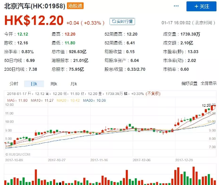Select the 总市值 value 926.63亿
Image resolution: width=219 pixels, height=185 pixels.
point(78,52)
